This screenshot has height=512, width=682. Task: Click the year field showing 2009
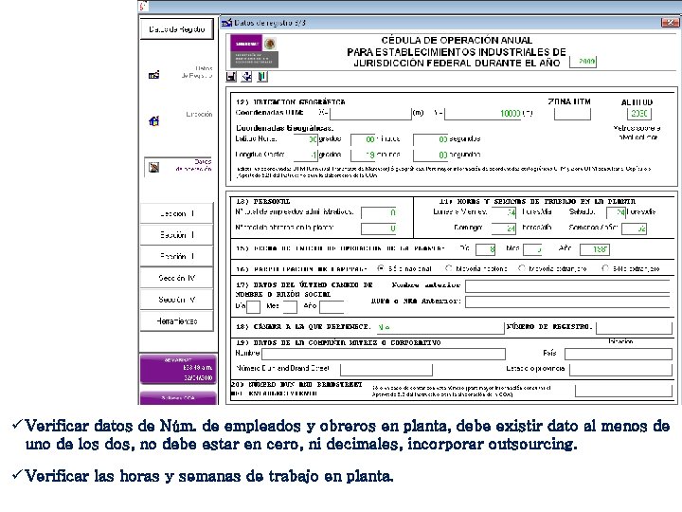pos(583,62)
